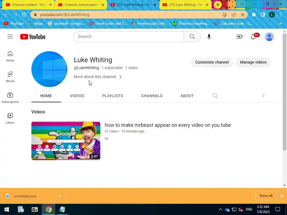Viewport: 287px width, 215px height.
Task: Start voice search with the microphone
Action: (x=209, y=37)
